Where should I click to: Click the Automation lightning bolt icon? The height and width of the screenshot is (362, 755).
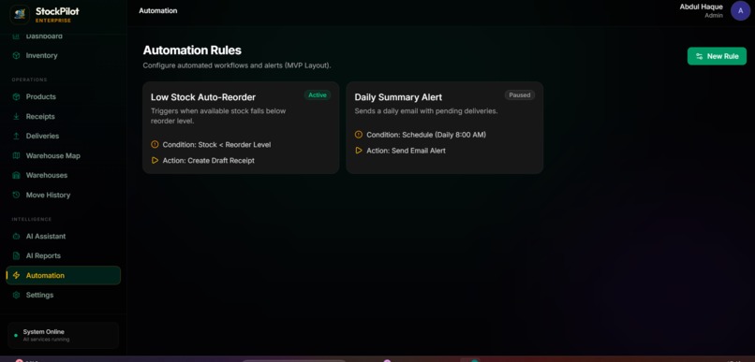(16, 275)
